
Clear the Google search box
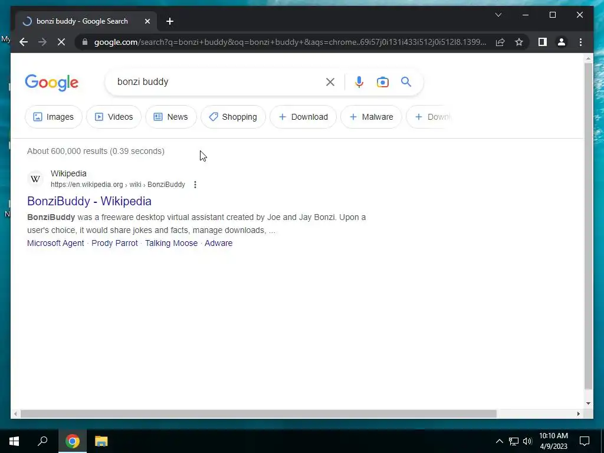tap(330, 81)
